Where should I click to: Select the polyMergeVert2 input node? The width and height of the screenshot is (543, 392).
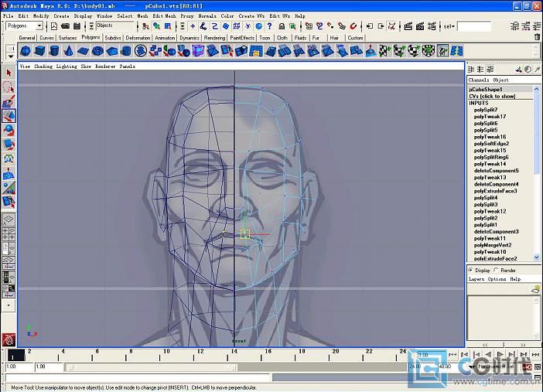tap(493, 245)
